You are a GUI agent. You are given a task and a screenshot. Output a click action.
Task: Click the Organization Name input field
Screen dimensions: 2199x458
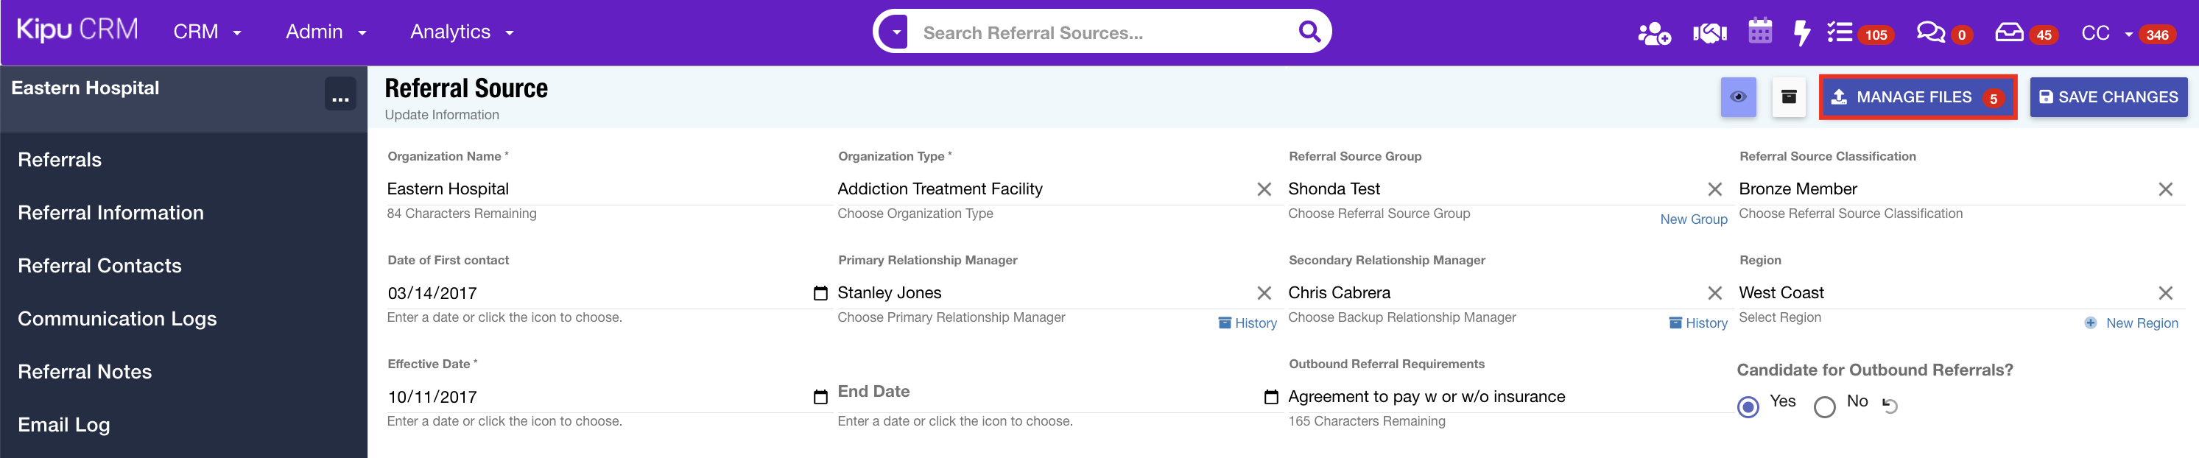pyautogui.click(x=597, y=189)
